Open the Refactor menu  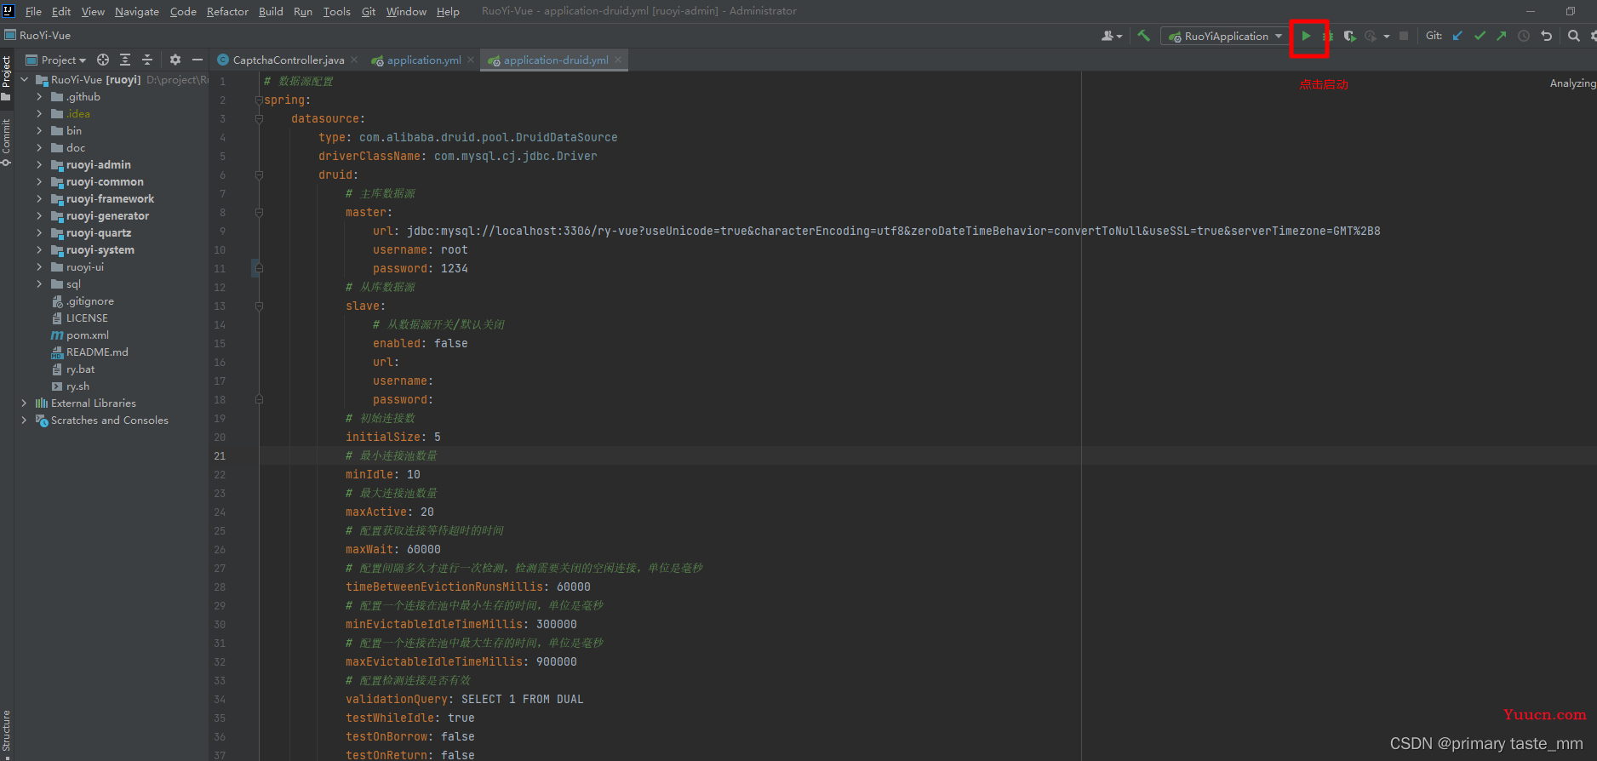click(227, 11)
